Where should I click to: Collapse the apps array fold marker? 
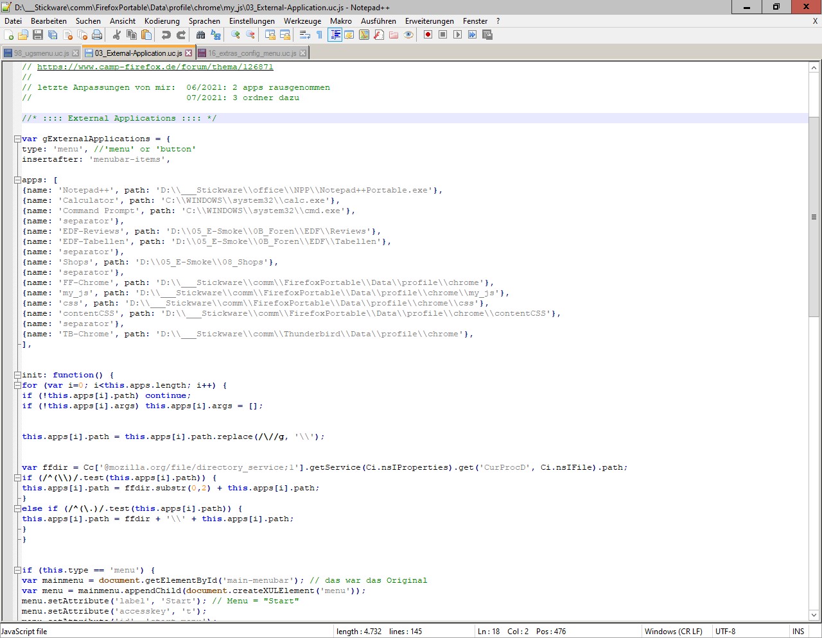(17, 180)
